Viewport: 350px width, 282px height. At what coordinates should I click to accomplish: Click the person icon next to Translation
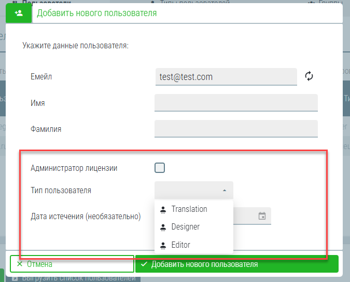163,209
